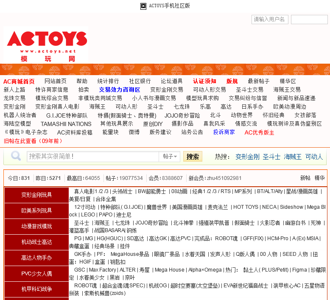Focus the 搜索其实很简单 search box
330x300 pixels.
(93, 157)
